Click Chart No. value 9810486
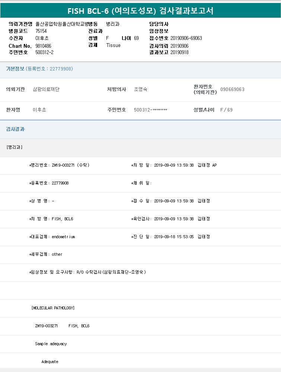Screen dimensions: 281x372 [x=43, y=46]
